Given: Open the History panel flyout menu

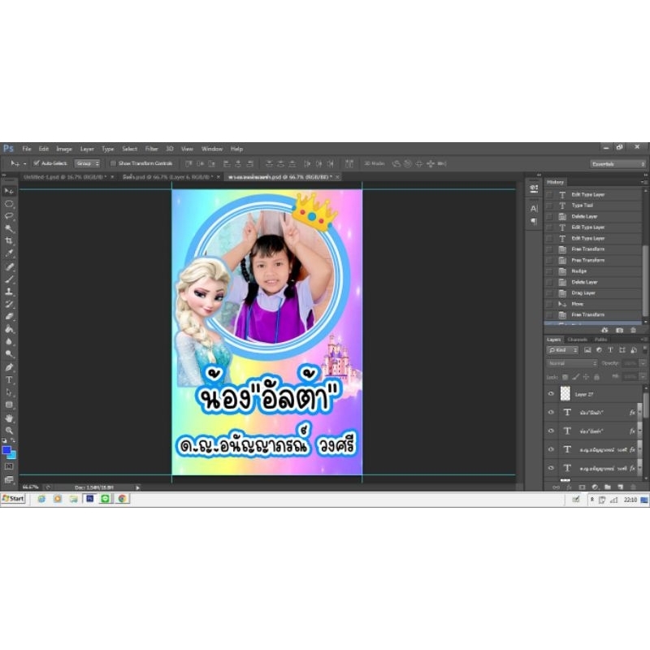Looking at the screenshot, I should 643,182.
